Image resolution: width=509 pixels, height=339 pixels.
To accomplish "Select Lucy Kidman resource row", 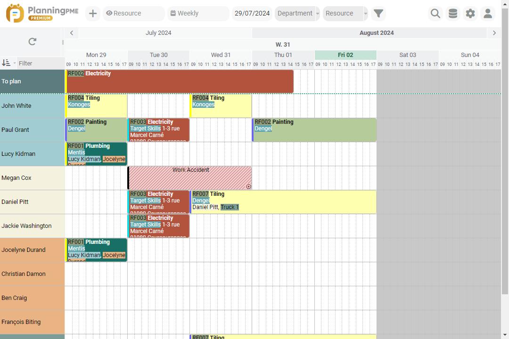I will (32, 154).
